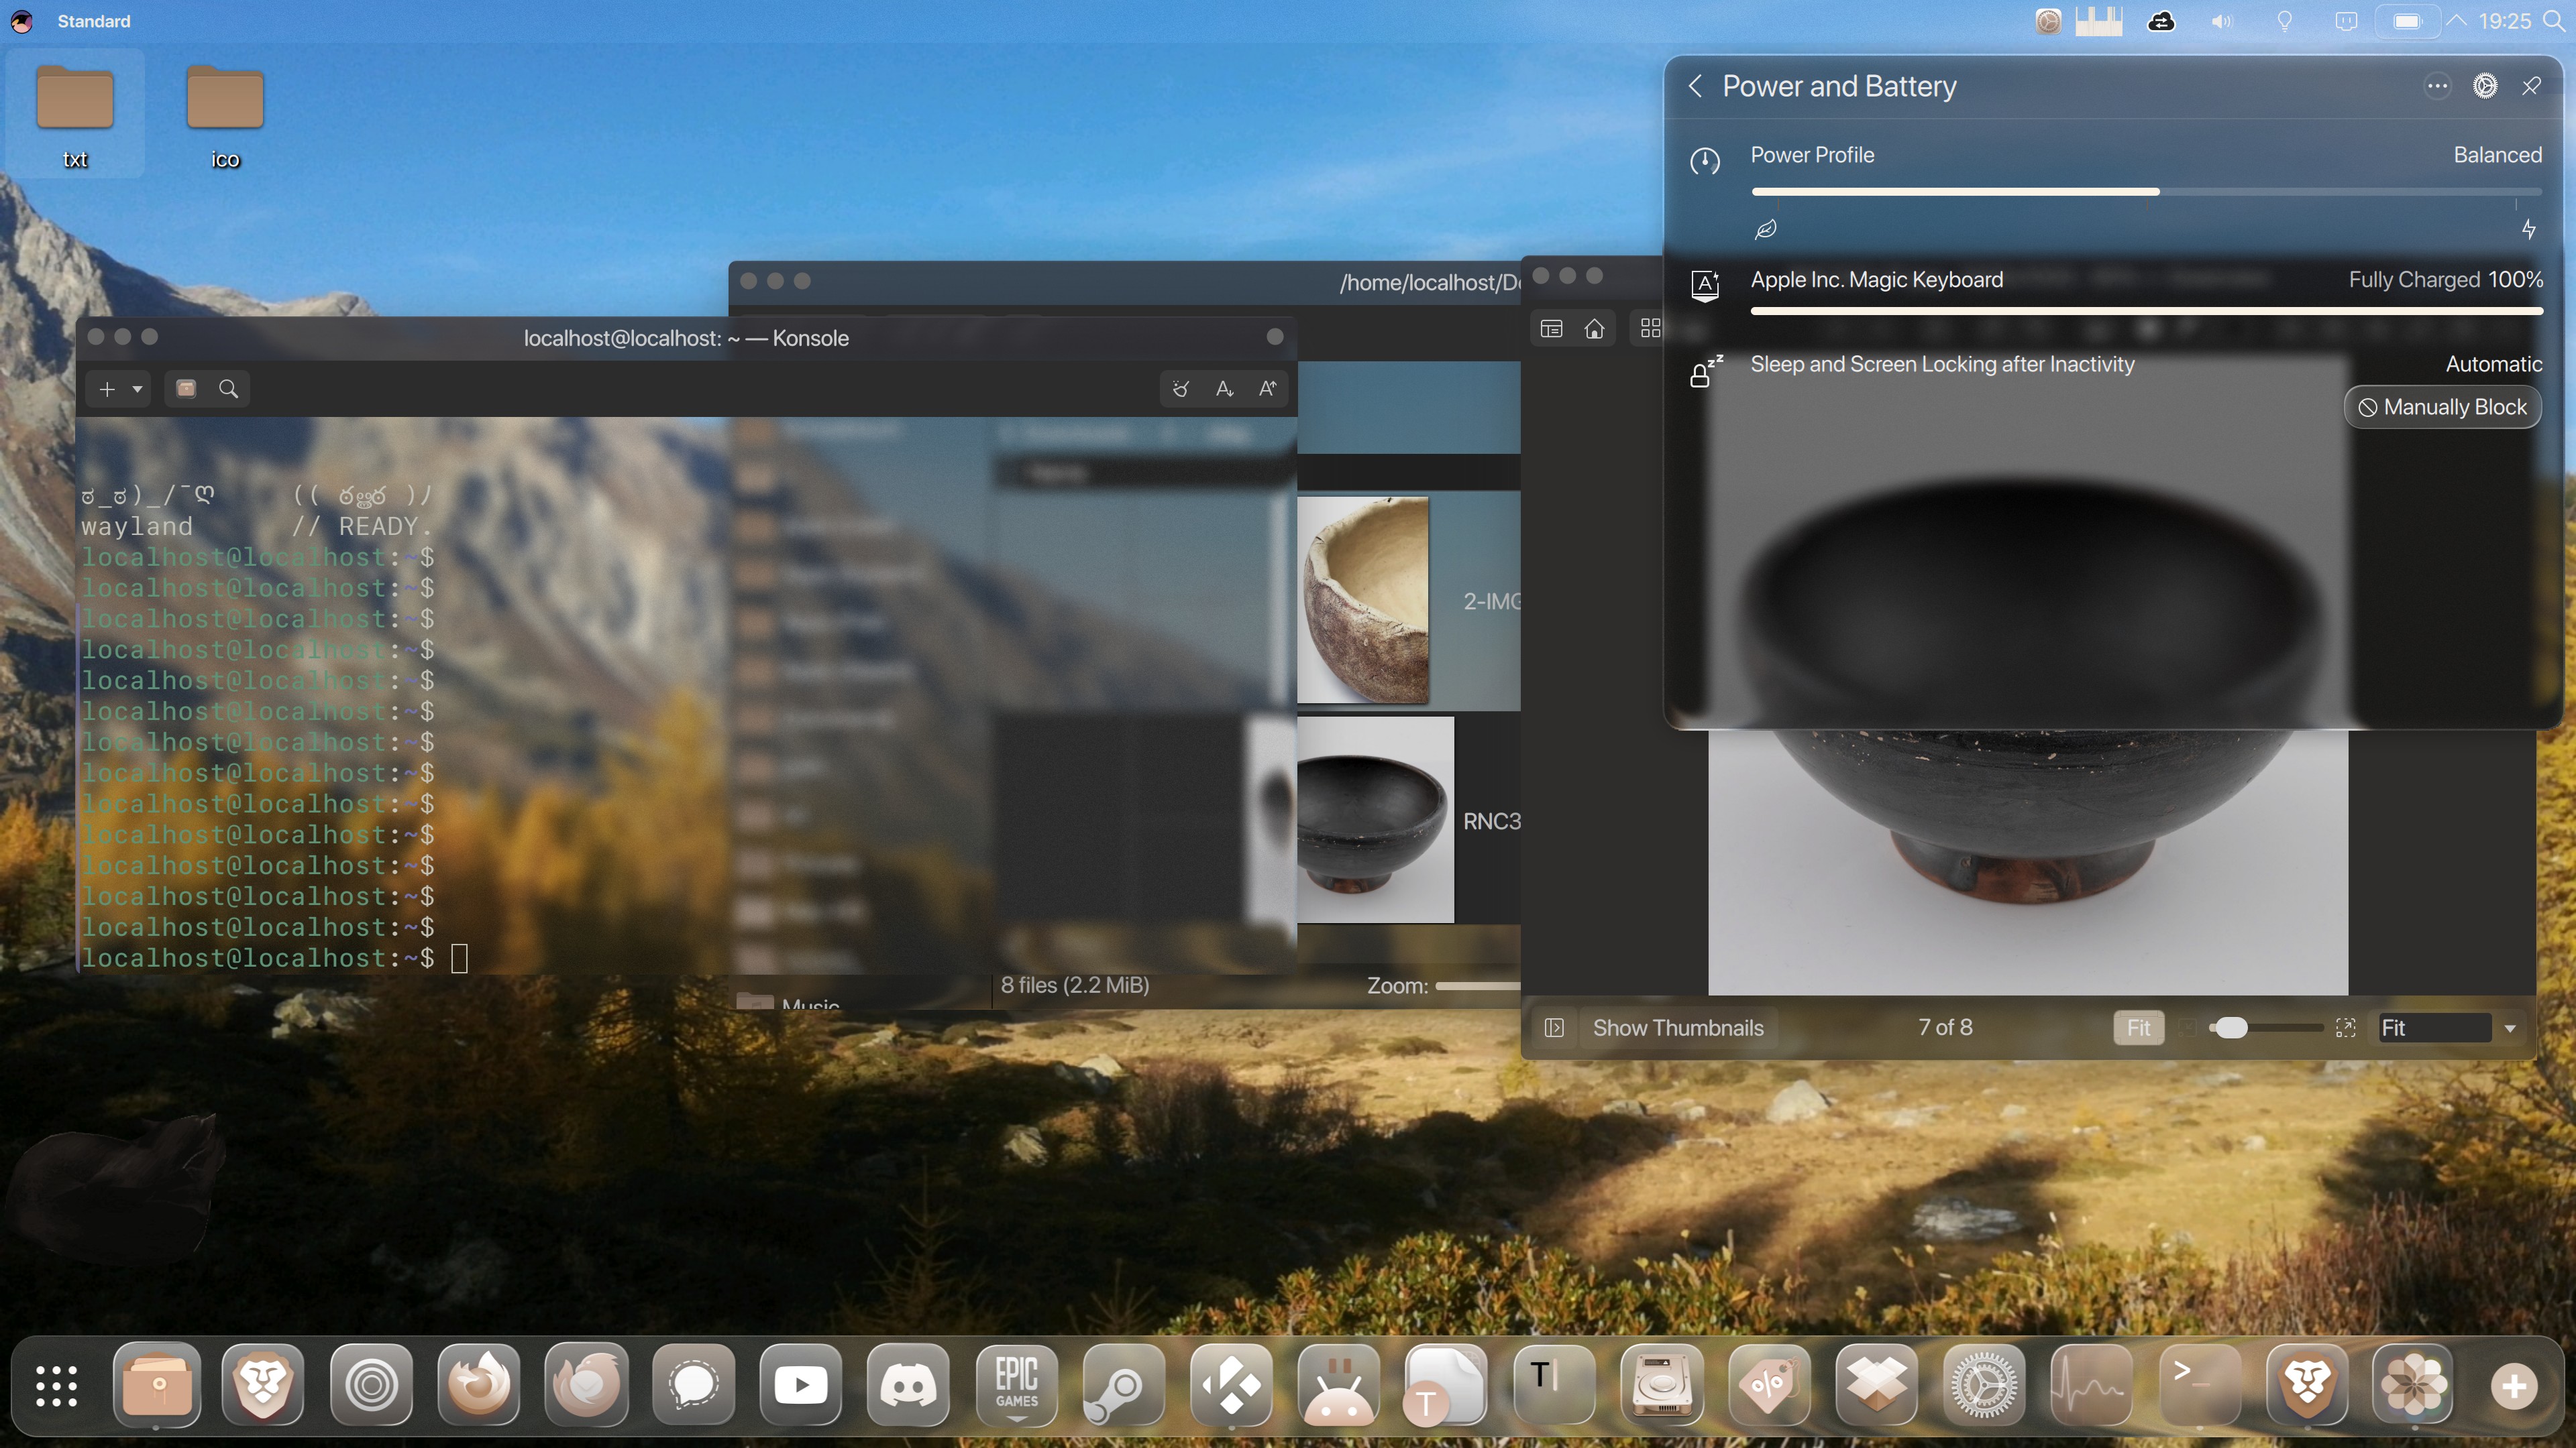The width and height of the screenshot is (2576, 1448).
Task: Open System Settings gear in dock
Action: click(x=1984, y=1385)
